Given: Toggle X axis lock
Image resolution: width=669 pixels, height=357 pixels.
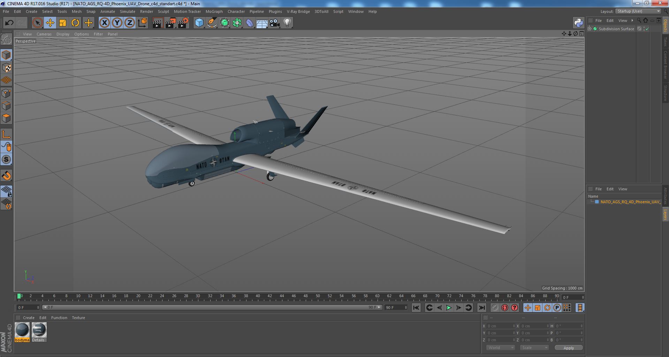Looking at the screenshot, I should 104,23.
